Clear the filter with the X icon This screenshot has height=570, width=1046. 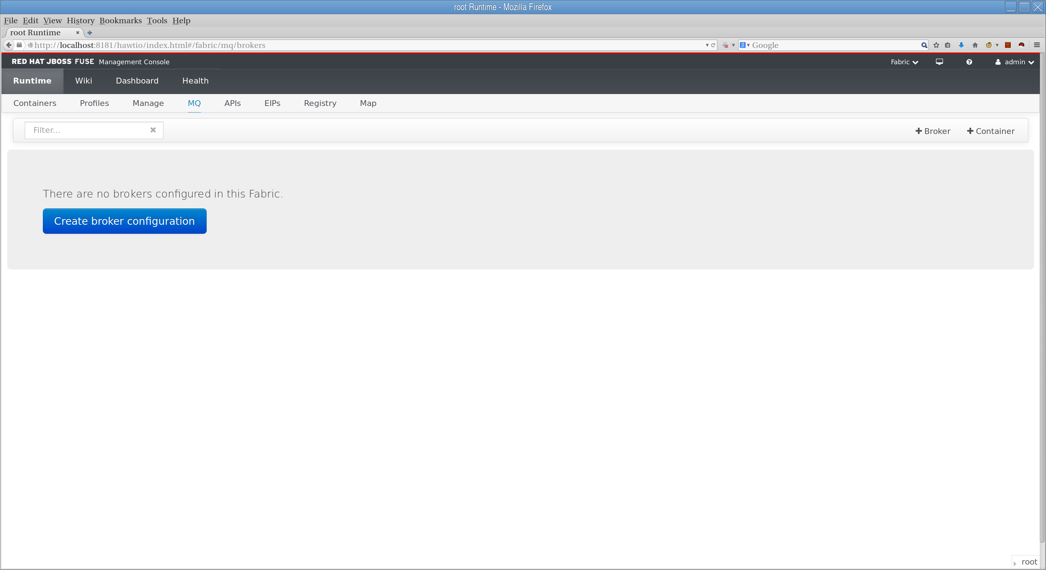(x=153, y=130)
